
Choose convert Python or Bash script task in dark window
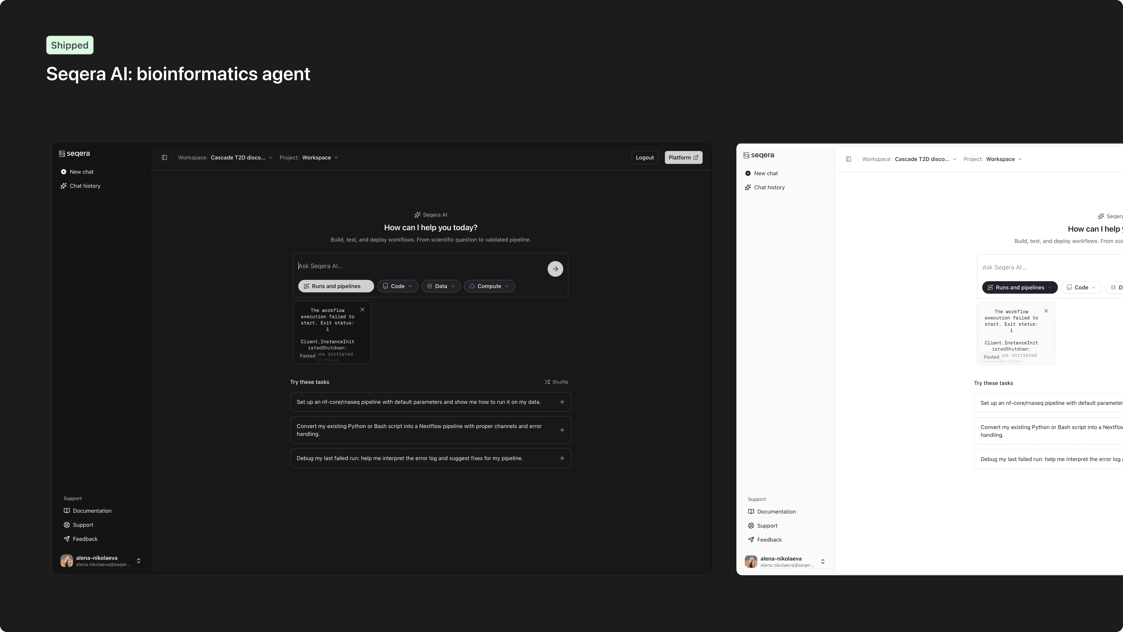pos(431,430)
